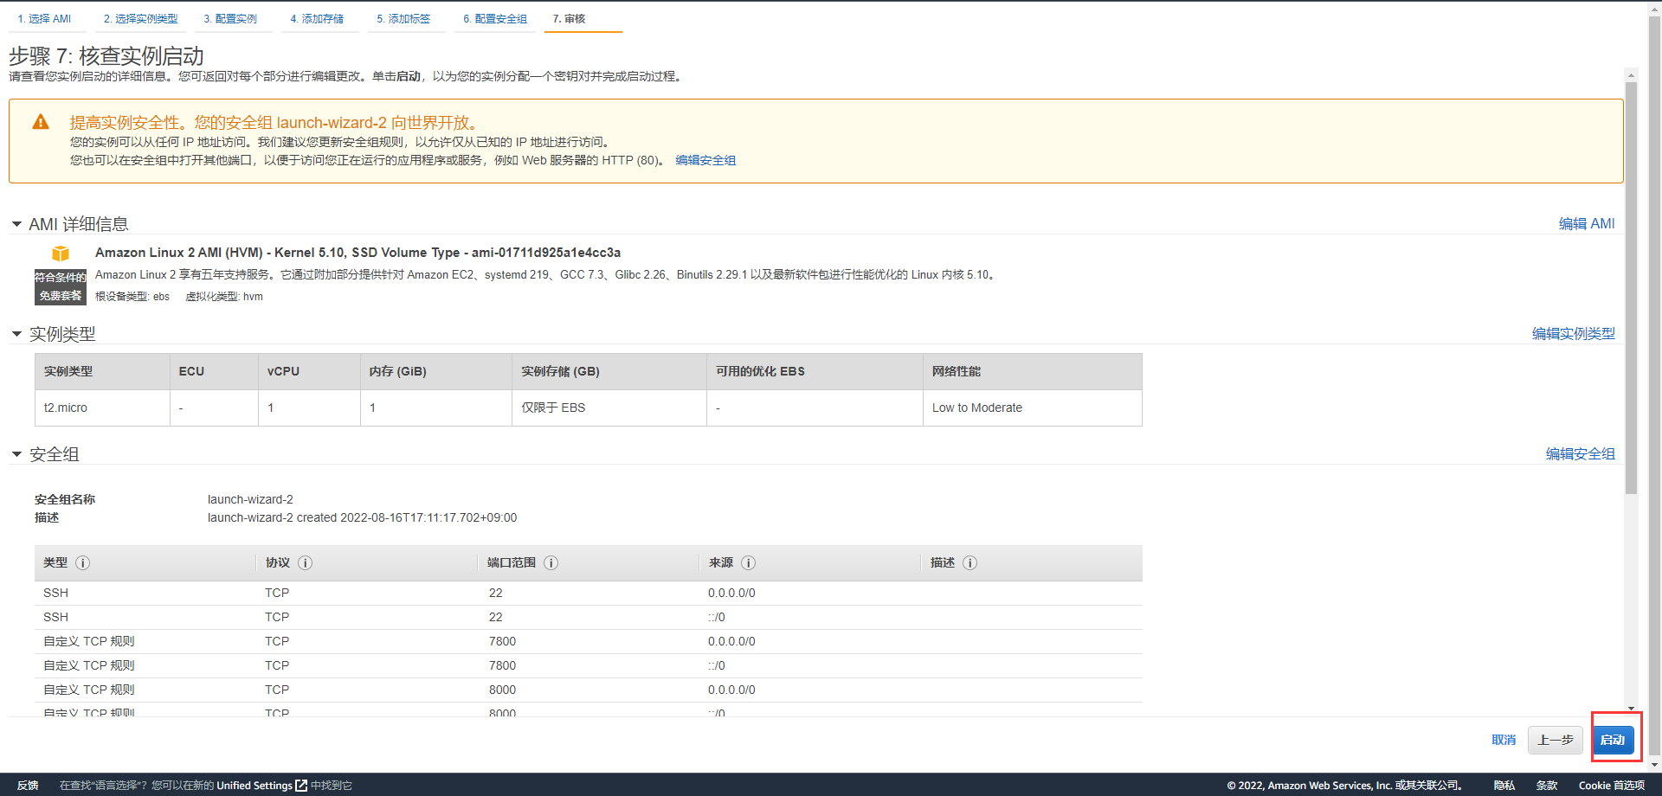Click the info icon beside 描述 column header
The width and height of the screenshot is (1662, 796).
[970, 563]
